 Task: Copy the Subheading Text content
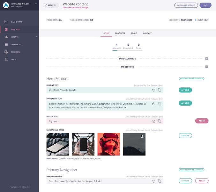pyautogui.click(x=160, y=104)
